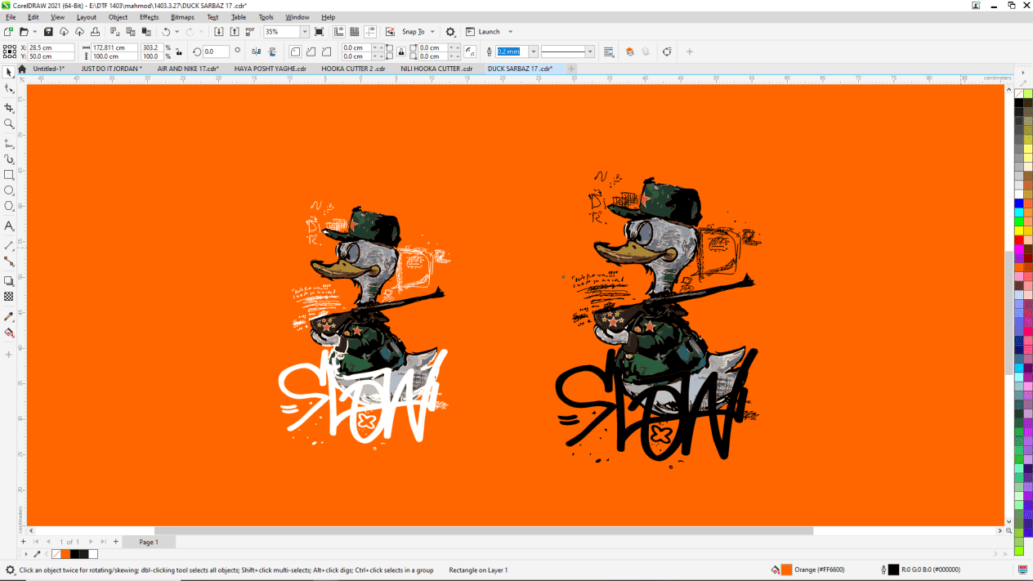Select the Pick tool
This screenshot has height=581, width=1033.
[x=9, y=73]
